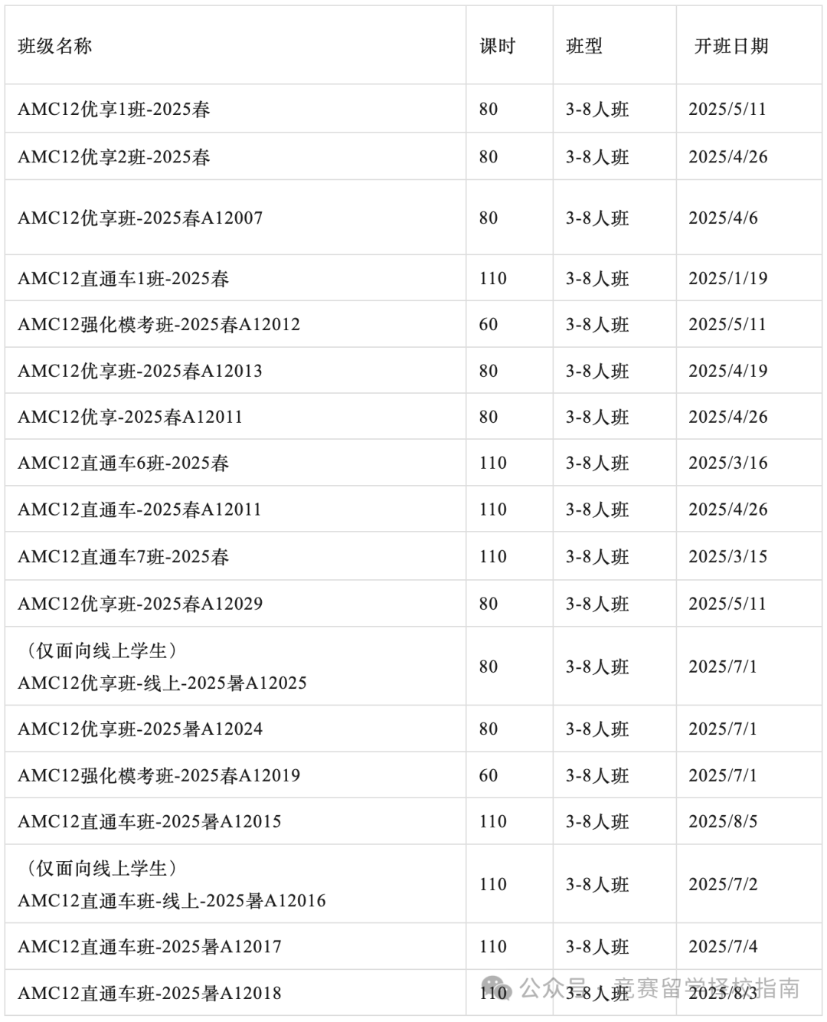The width and height of the screenshot is (827, 1022).
Task: Click the 班型 column header
Action: [x=584, y=46]
